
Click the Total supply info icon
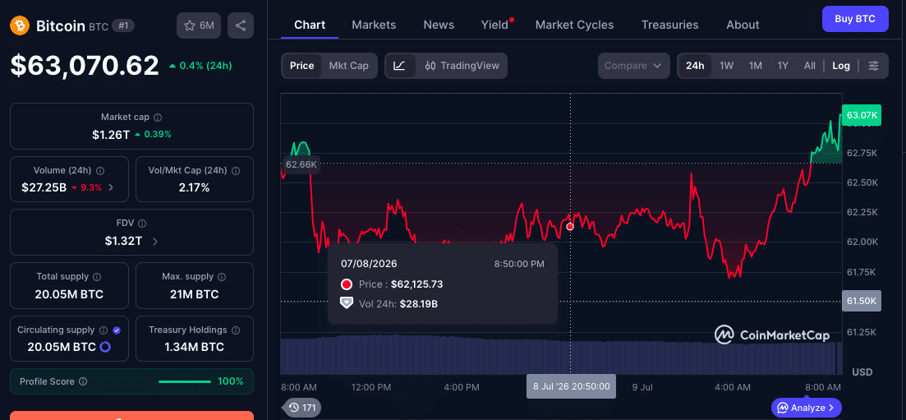[97, 276]
